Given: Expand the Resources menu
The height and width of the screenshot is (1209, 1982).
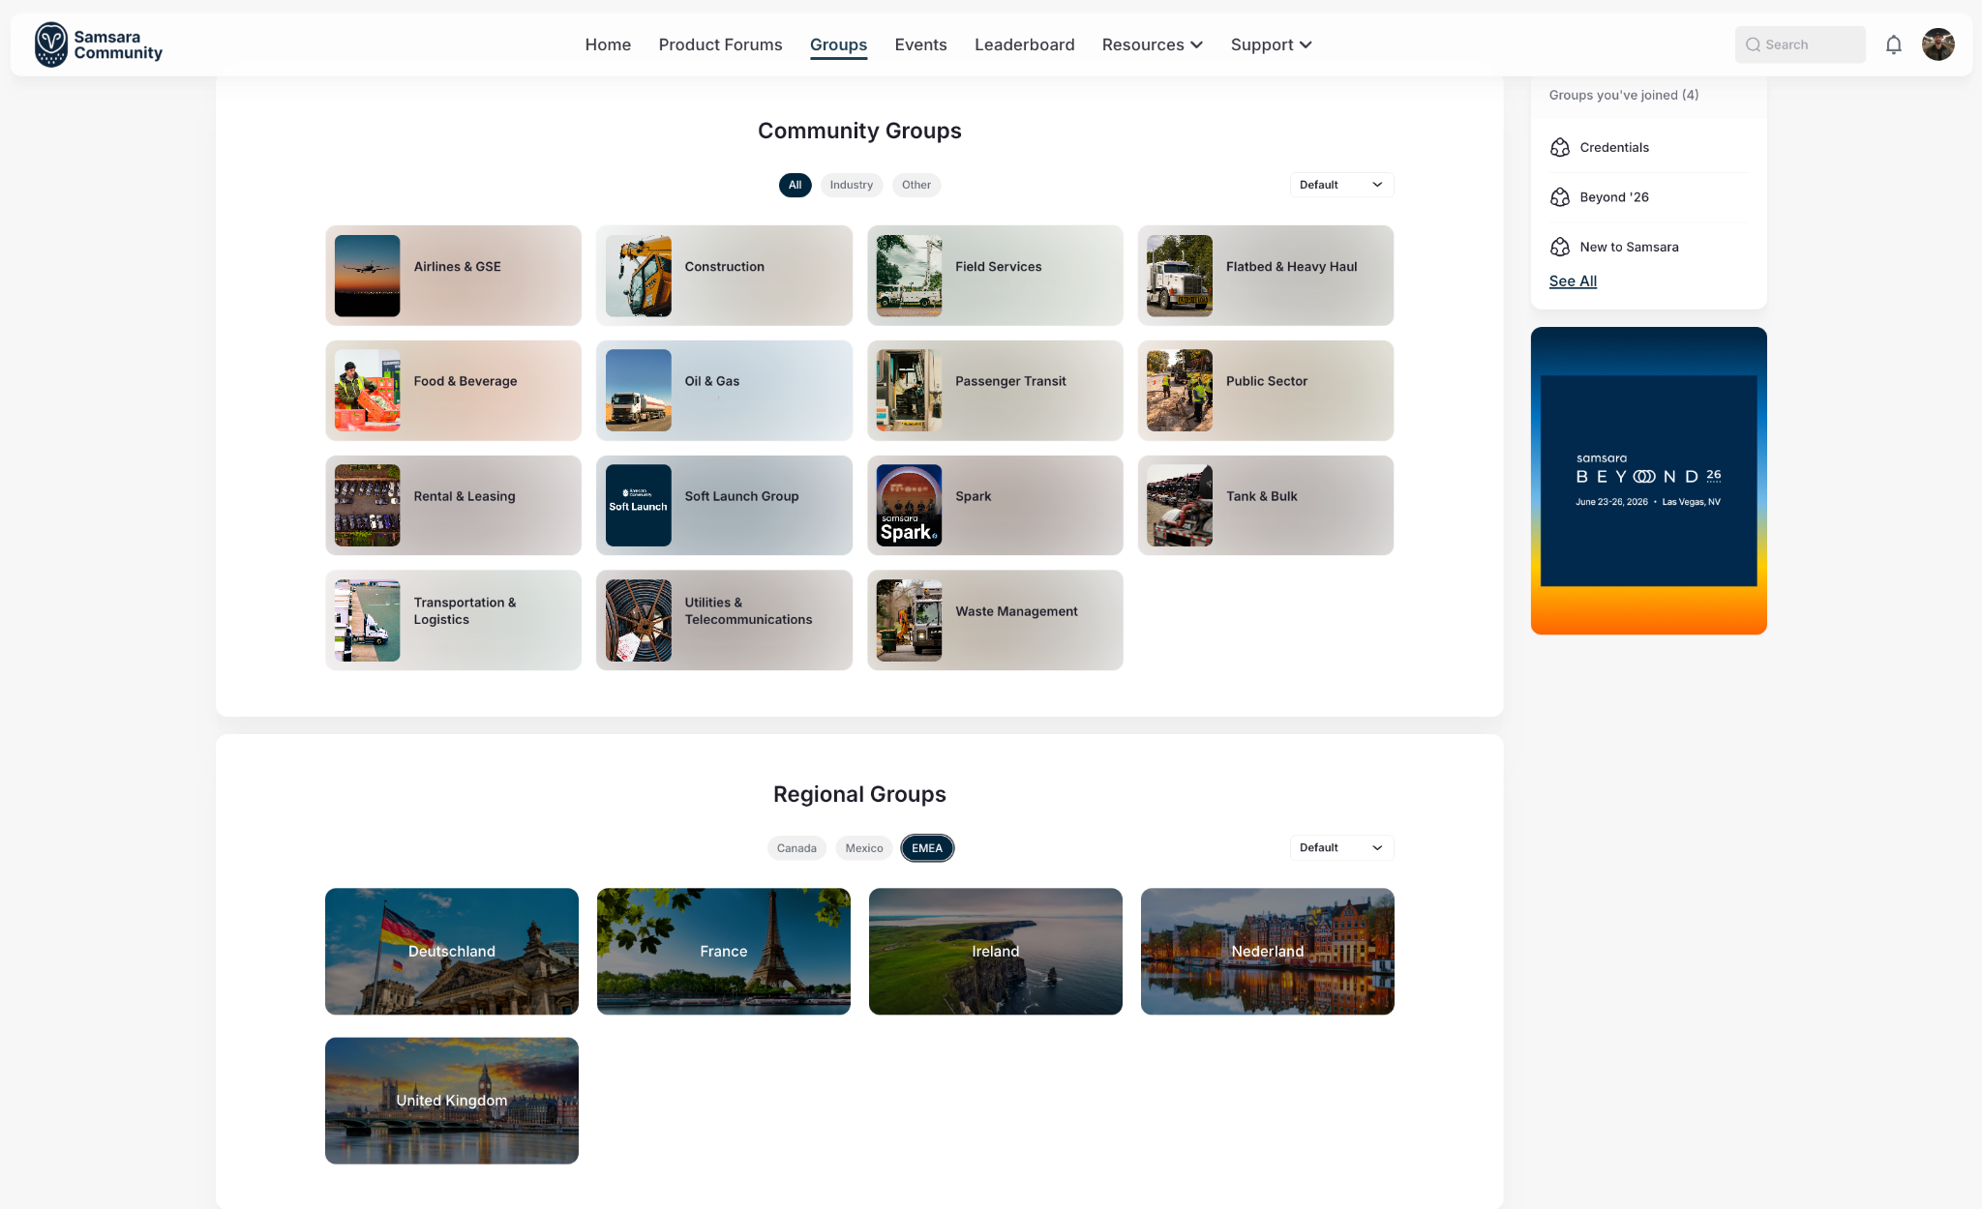Looking at the screenshot, I should click(1153, 44).
